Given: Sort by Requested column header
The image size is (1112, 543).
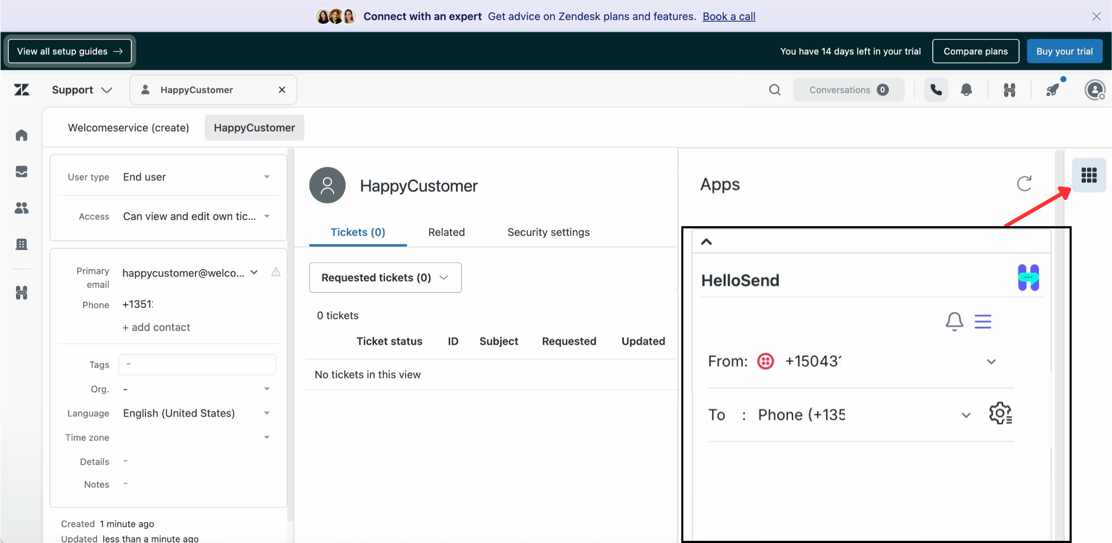Looking at the screenshot, I should [569, 341].
